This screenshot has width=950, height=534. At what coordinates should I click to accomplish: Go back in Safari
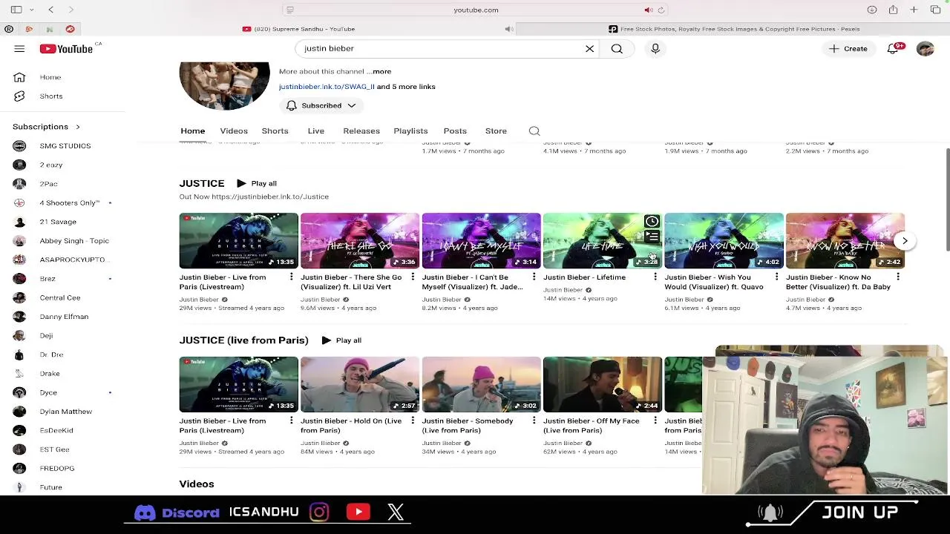pos(50,10)
